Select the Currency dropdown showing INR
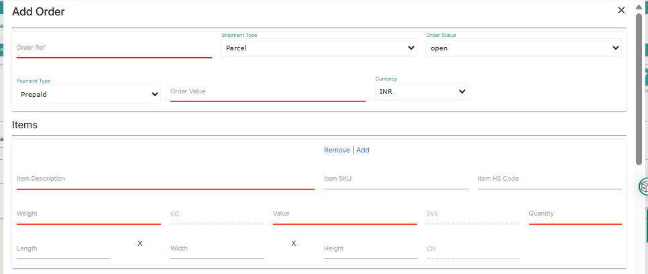The width and height of the screenshot is (648, 274). coord(421,91)
